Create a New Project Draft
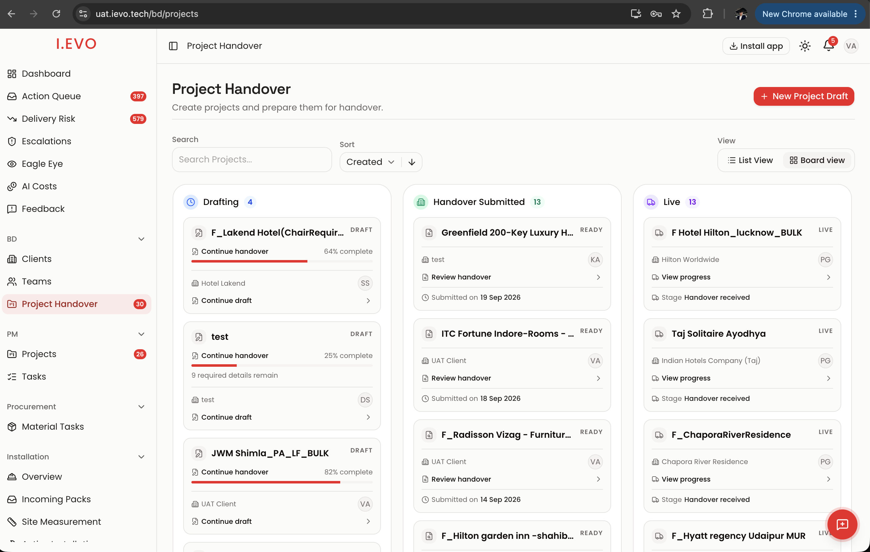870x552 pixels. click(803, 96)
